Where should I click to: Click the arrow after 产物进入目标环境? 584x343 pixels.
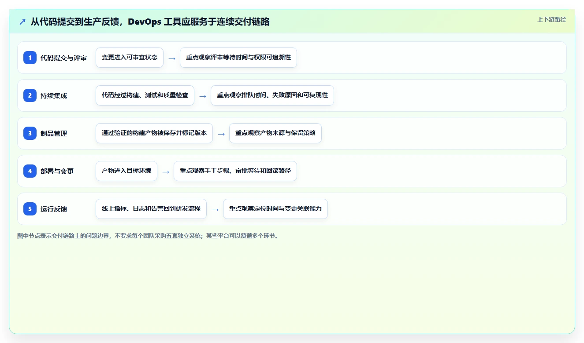(x=166, y=171)
